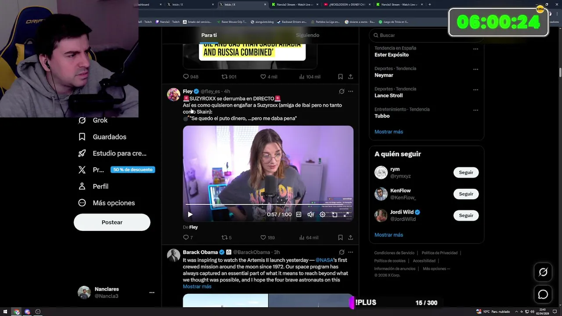Open Grok icon on Obama post
This screenshot has width=562, height=316.
342,252
